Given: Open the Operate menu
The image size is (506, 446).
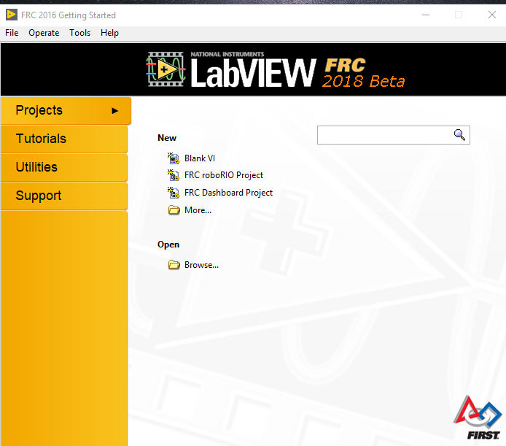Looking at the screenshot, I should (44, 33).
